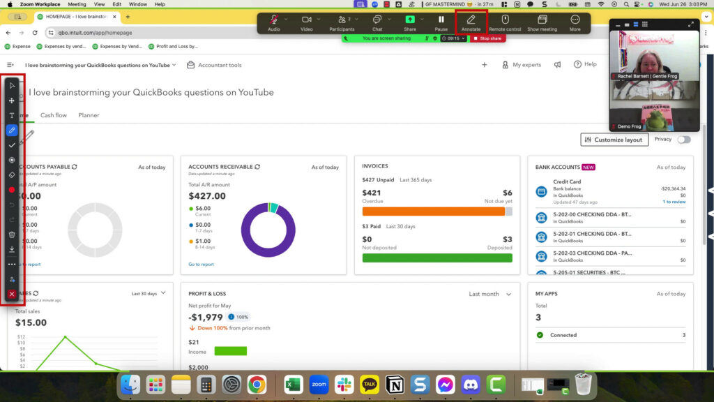Switch to the Cash flow tab
The height and width of the screenshot is (402, 714).
point(54,115)
